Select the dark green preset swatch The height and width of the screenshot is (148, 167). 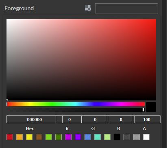(59, 137)
